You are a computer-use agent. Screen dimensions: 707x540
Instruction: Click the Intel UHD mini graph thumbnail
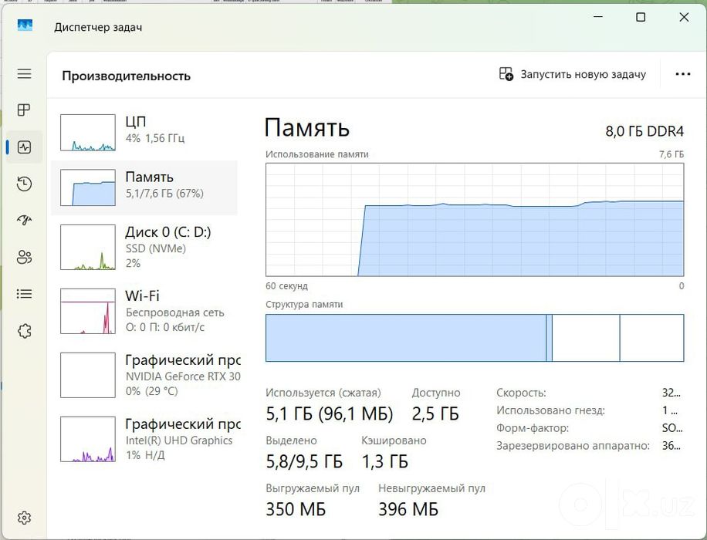pyautogui.click(x=88, y=439)
